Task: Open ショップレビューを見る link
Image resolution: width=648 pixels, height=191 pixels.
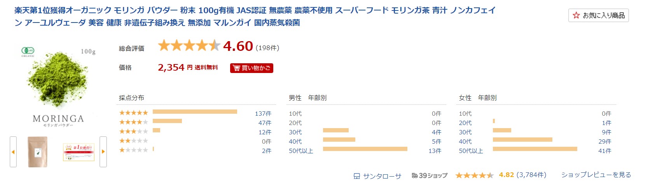Action: coord(596,175)
